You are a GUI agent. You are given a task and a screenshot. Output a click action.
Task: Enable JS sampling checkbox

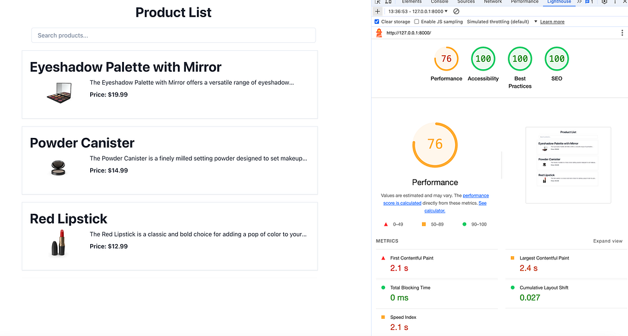(416, 21)
